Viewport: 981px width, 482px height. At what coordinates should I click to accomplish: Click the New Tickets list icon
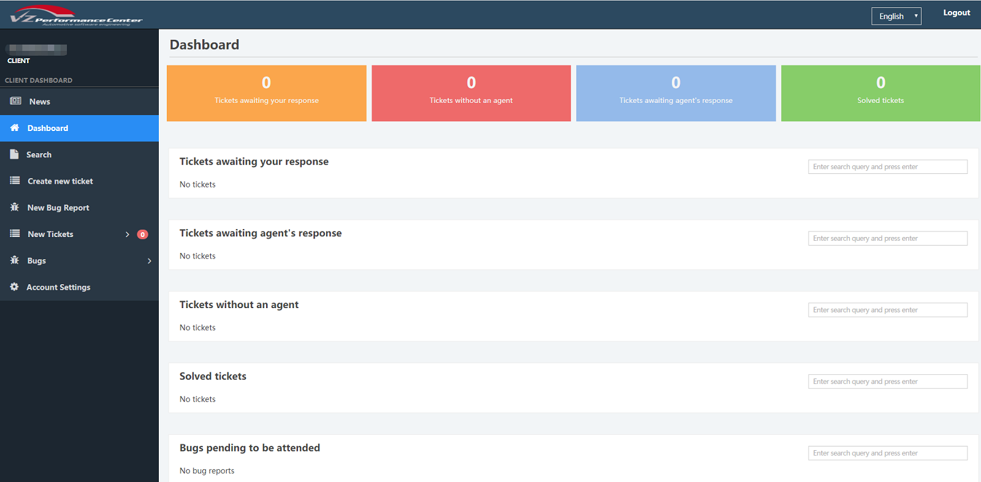[x=15, y=233]
